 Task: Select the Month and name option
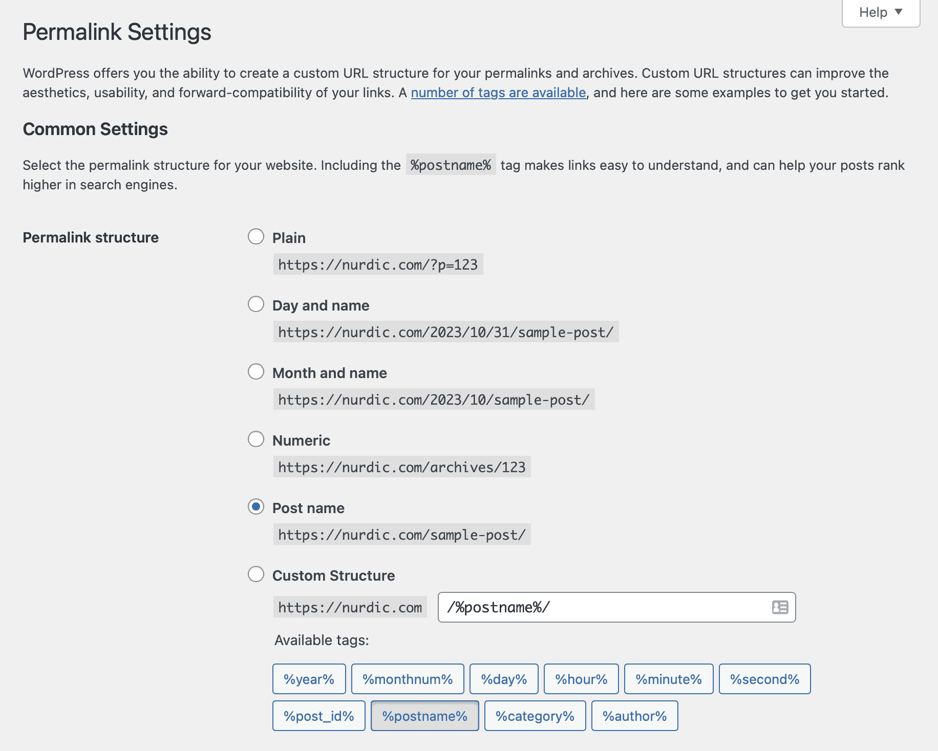point(256,372)
